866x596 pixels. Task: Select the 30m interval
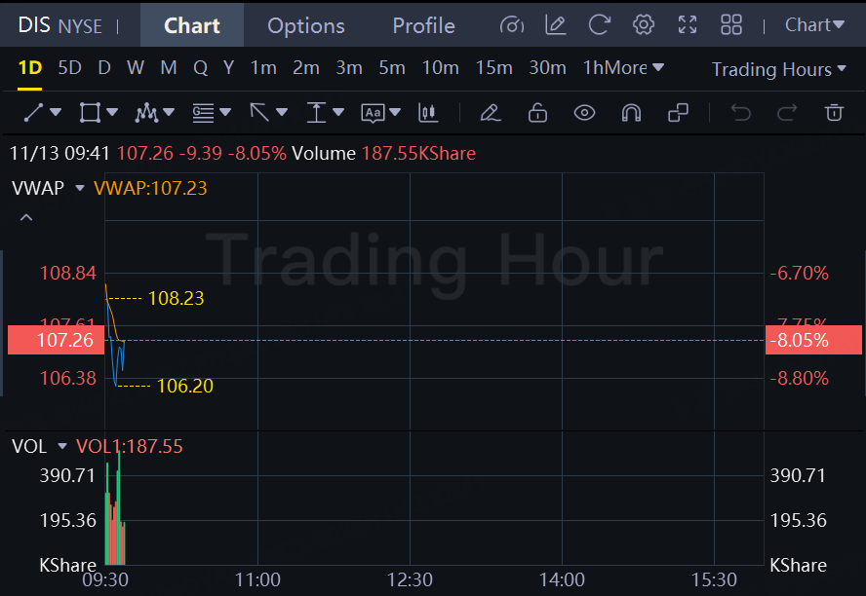click(547, 68)
